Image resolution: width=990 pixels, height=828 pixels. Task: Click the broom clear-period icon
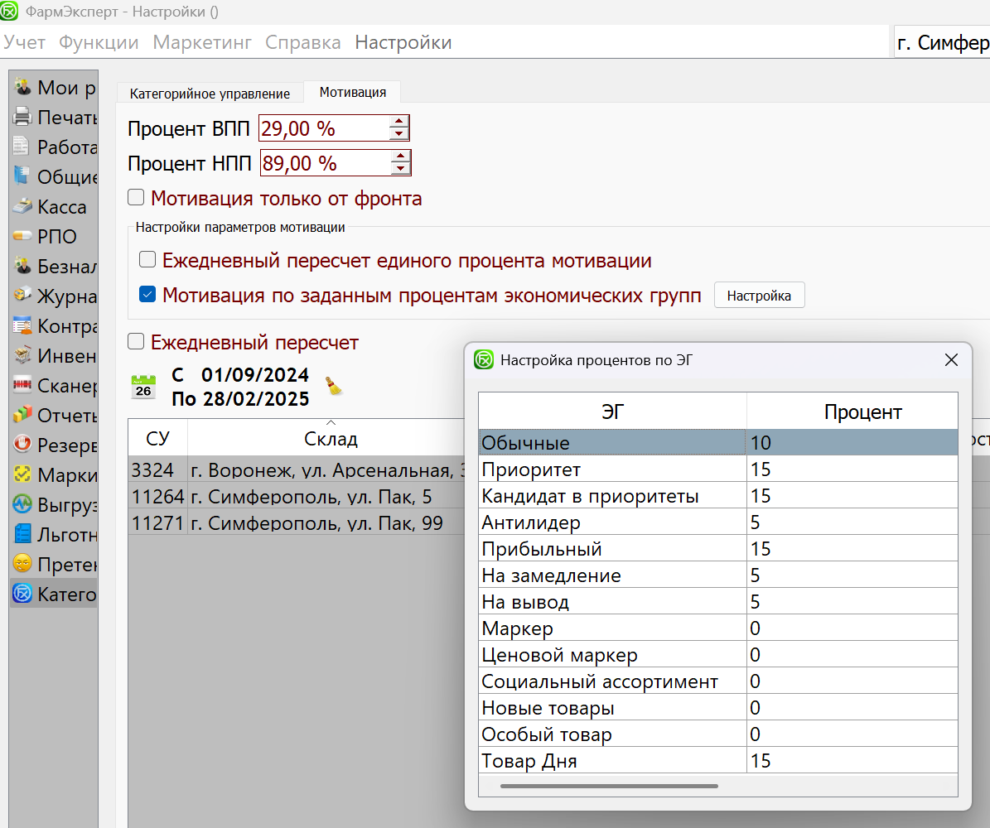coord(333,386)
